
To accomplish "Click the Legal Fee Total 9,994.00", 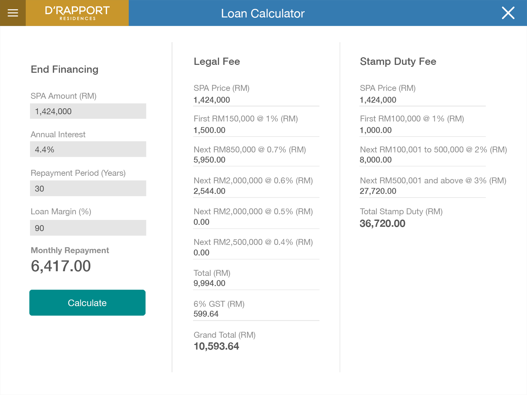I will (209, 283).
